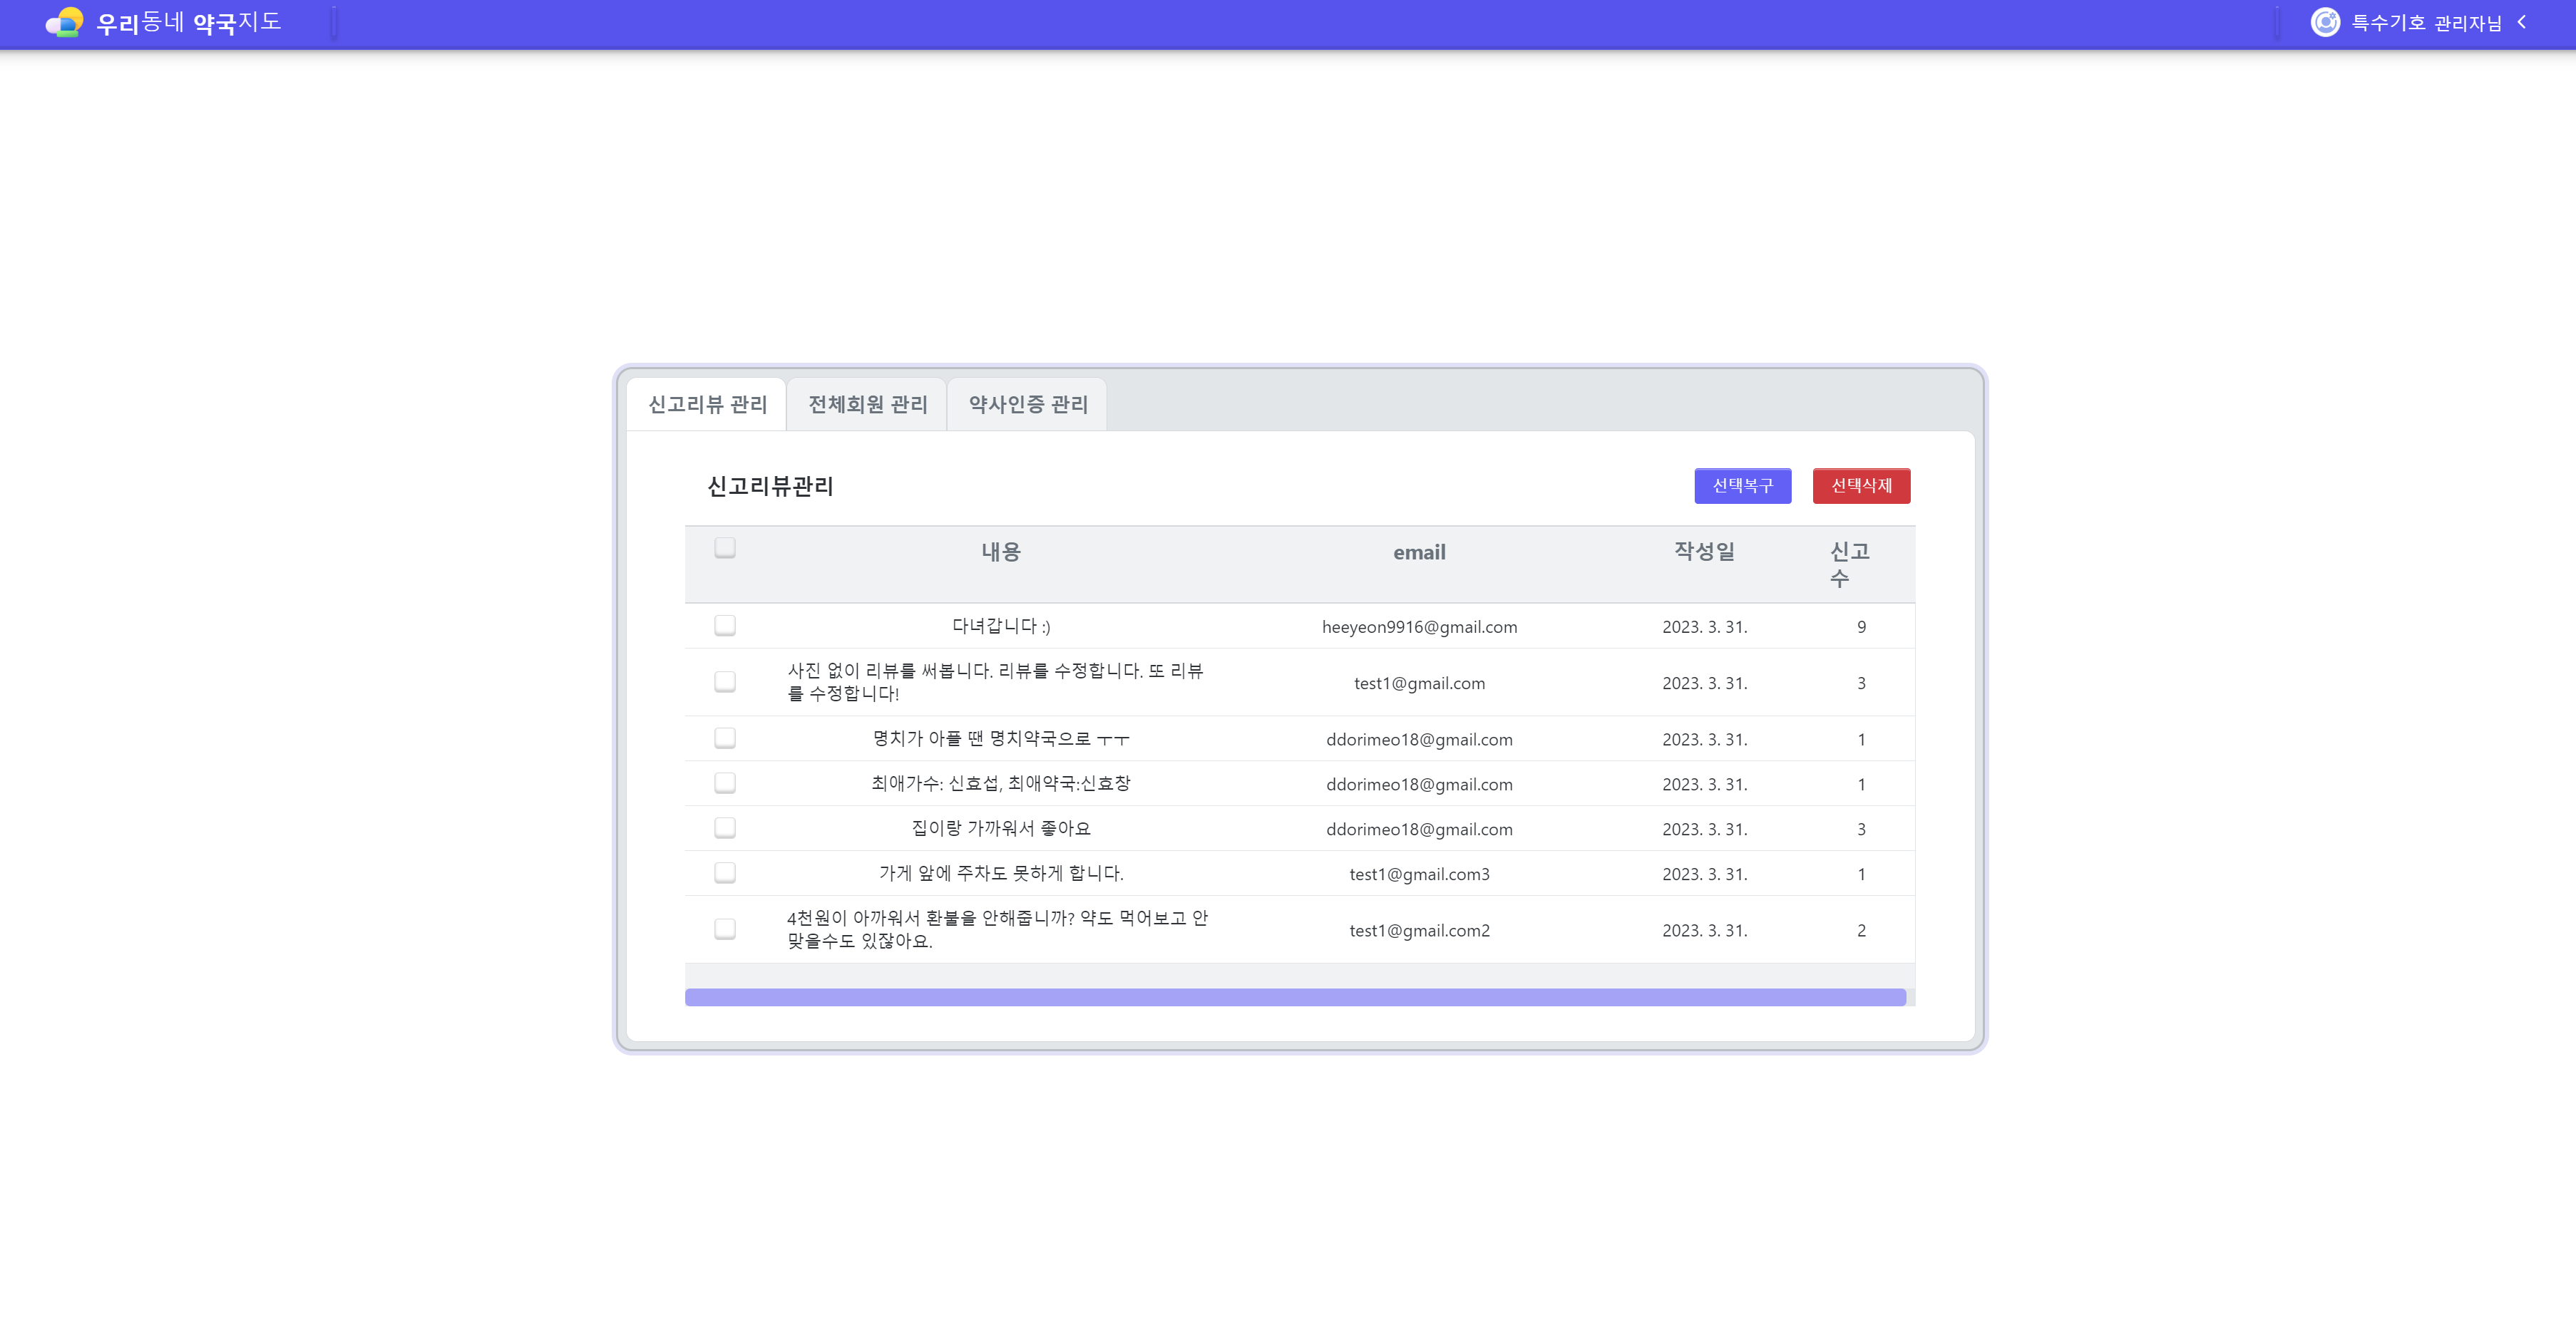
Task: Tick the test1@gmail.com3 review checkbox
Action: (725, 872)
